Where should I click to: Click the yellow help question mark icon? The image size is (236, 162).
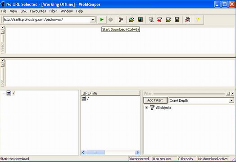[198, 19]
